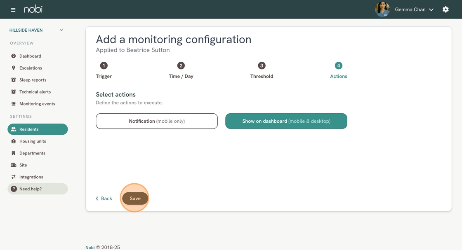Click the Need help? button
The height and width of the screenshot is (250, 462).
38,189
